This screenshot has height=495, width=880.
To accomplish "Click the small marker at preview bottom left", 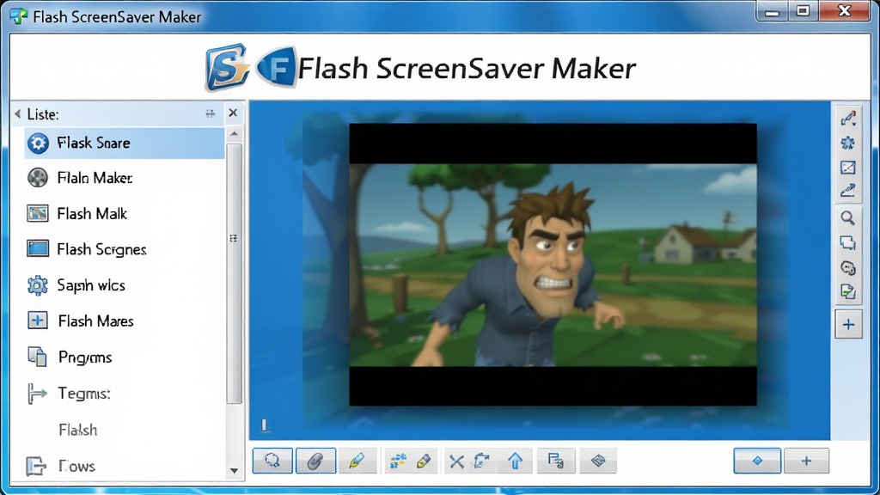I will click(265, 425).
